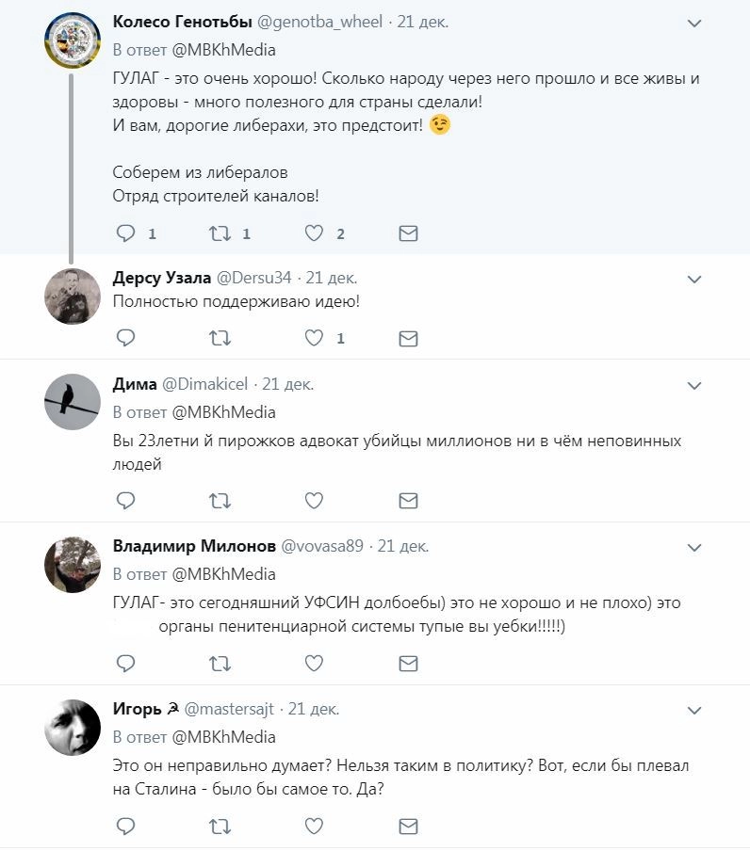750x851 pixels.
Task: Open the dropdown arrow on Игорь's tweet
Action: [x=694, y=710]
